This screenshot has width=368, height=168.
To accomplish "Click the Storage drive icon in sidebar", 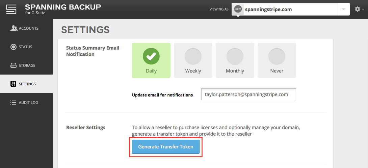I will (x=14, y=65).
